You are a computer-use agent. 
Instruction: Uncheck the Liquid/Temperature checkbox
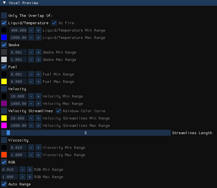pos(4,23)
